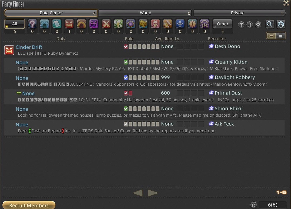Select the orange archway Raids category icon
291x209 pixels.
82,24
